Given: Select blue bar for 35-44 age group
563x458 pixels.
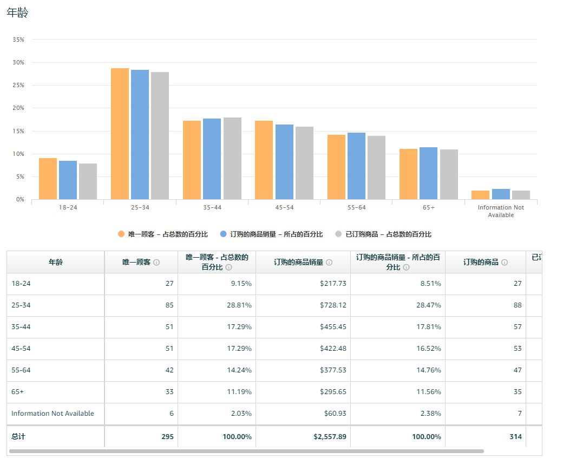Looking at the screenshot, I should tap(212, 159).
